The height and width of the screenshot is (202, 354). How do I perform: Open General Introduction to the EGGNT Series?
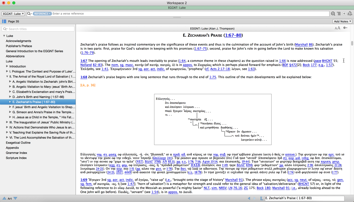pos(34,51)
